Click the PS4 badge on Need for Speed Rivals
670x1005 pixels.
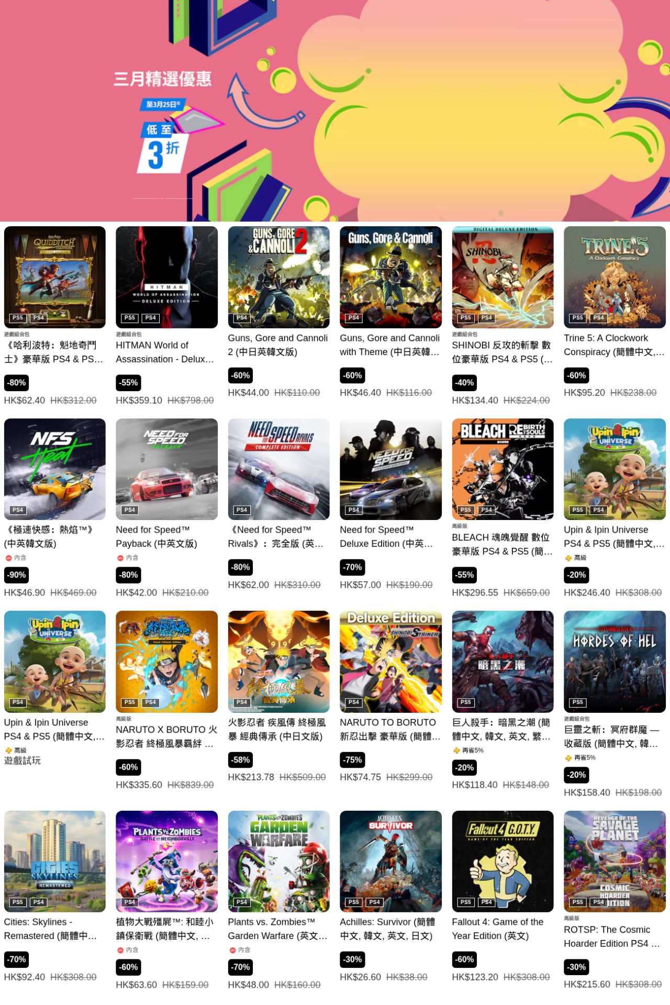241,510
